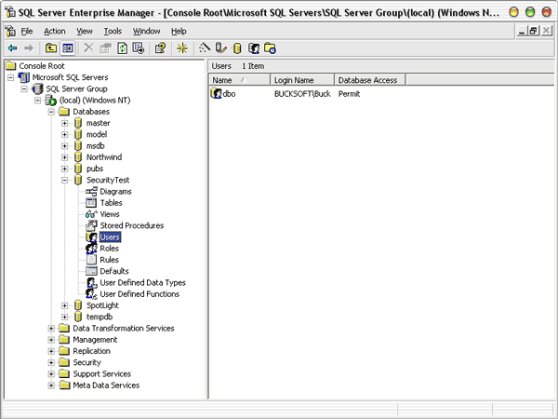Select Stored Procedures in the tree

point(131,225)
